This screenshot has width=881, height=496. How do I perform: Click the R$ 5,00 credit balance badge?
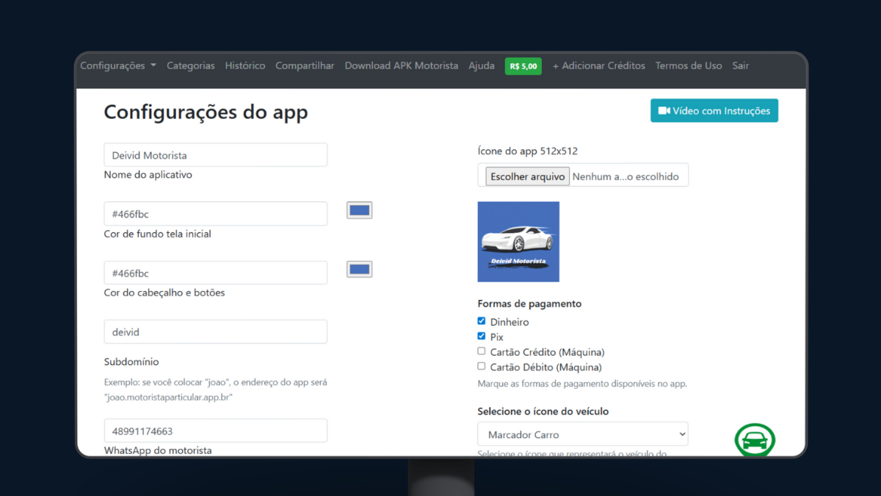tap(523, 65)
